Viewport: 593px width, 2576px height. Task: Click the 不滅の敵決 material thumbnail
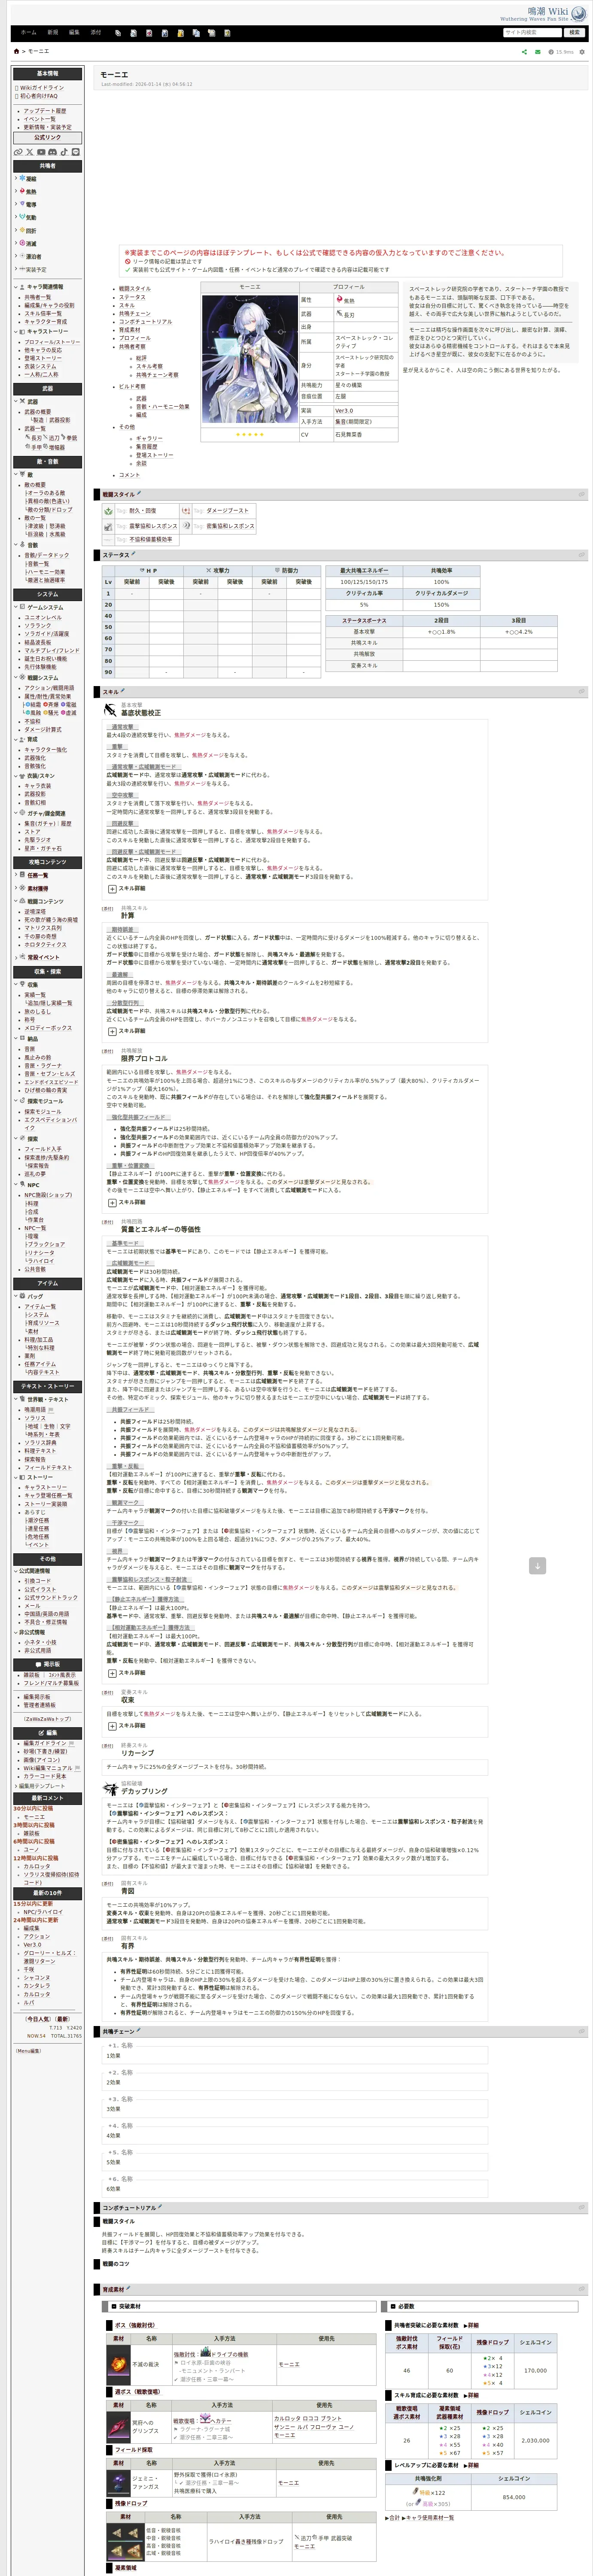(119, 2365)
